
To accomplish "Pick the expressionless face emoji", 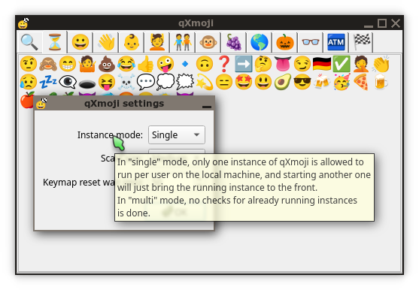I will point(224,82).
